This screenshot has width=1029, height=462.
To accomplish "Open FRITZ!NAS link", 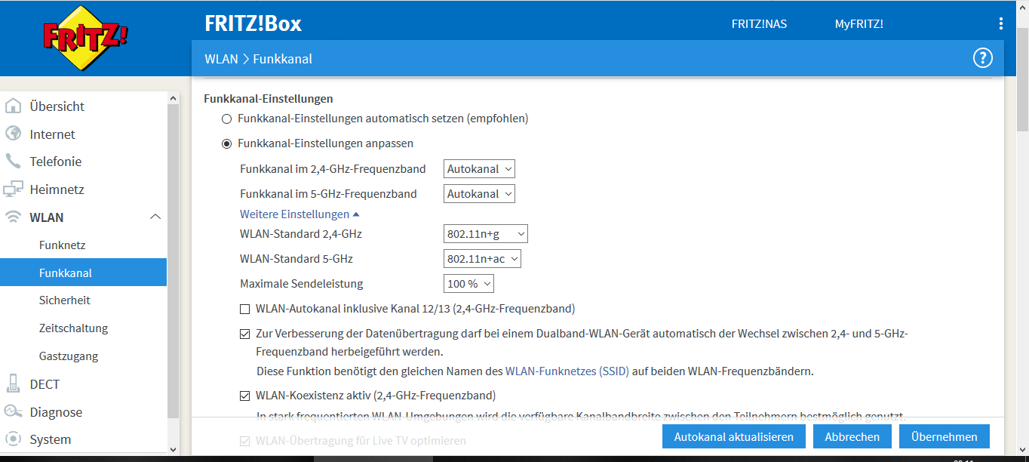I will [x=759, y=23].
